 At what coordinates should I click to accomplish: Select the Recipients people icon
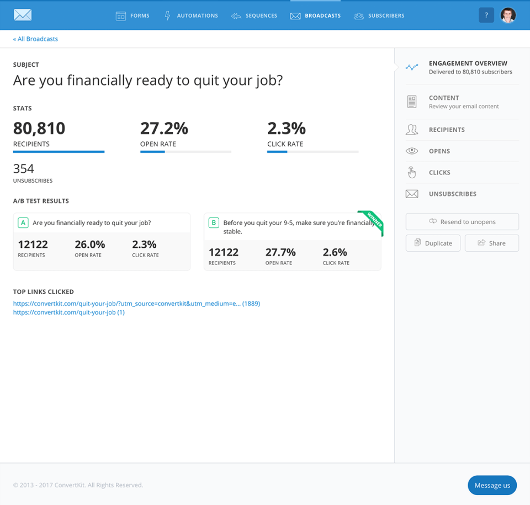click(412, 129)
